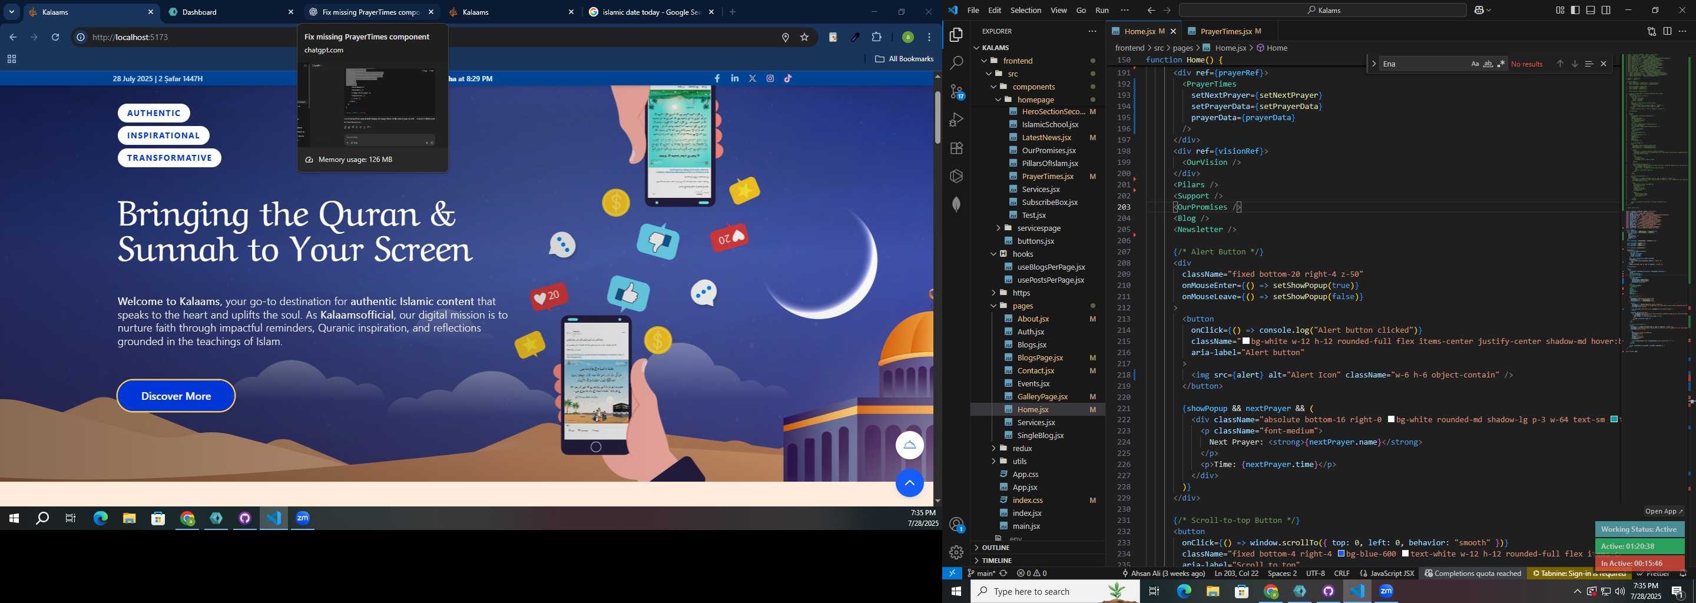Click text-white color swatch on line 234
Image resolution: width=1696 pixels, height=603 pixels.
(x=1406, y=554)
